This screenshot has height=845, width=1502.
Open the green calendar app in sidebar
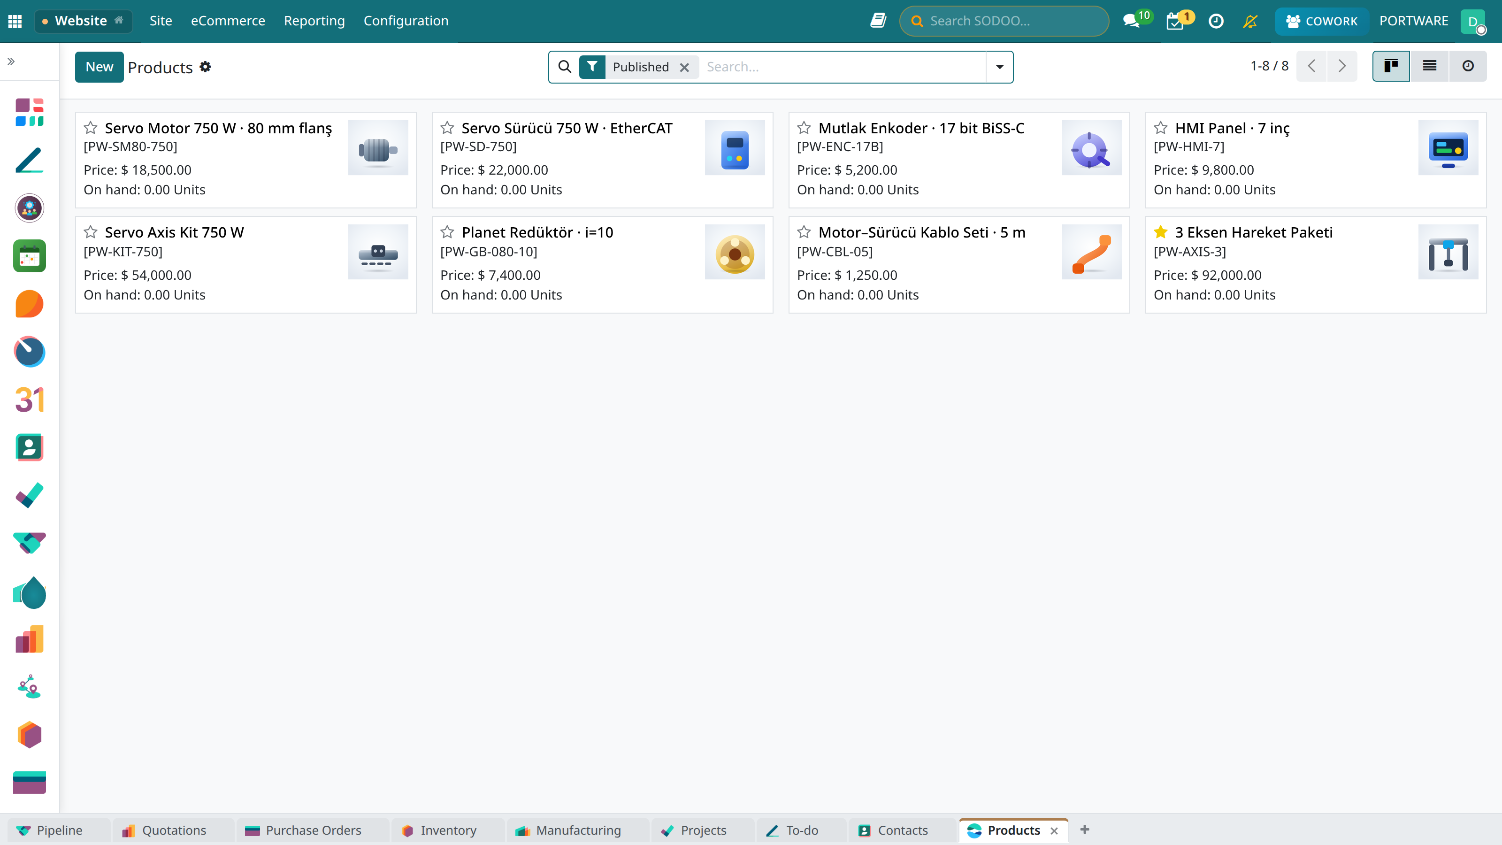(x=29, y=256)
